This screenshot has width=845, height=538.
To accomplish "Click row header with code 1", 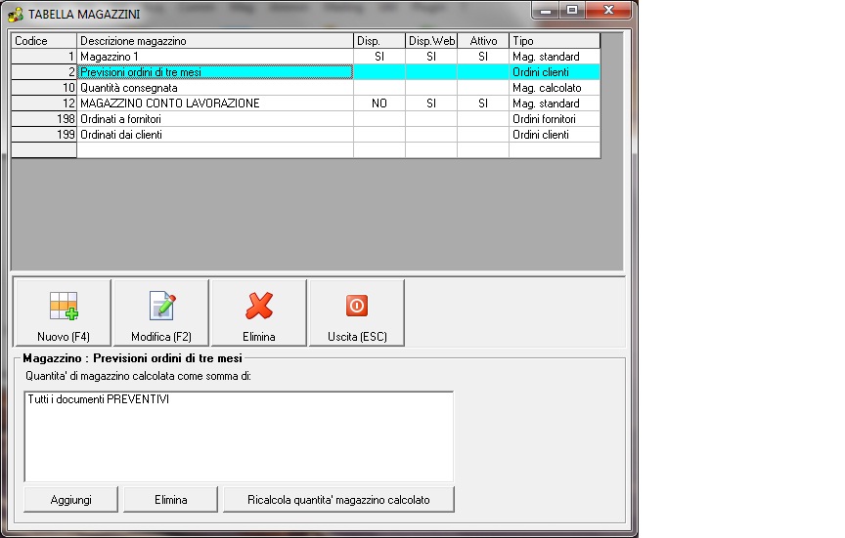I will [44, 57].
